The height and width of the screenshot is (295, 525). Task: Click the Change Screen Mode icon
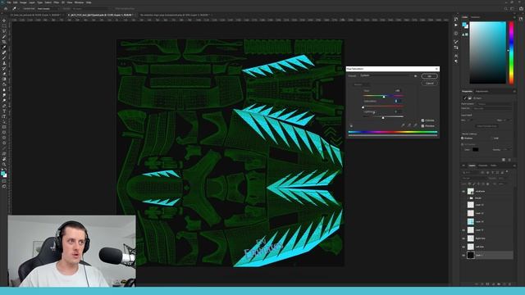(x=4, y=187)
